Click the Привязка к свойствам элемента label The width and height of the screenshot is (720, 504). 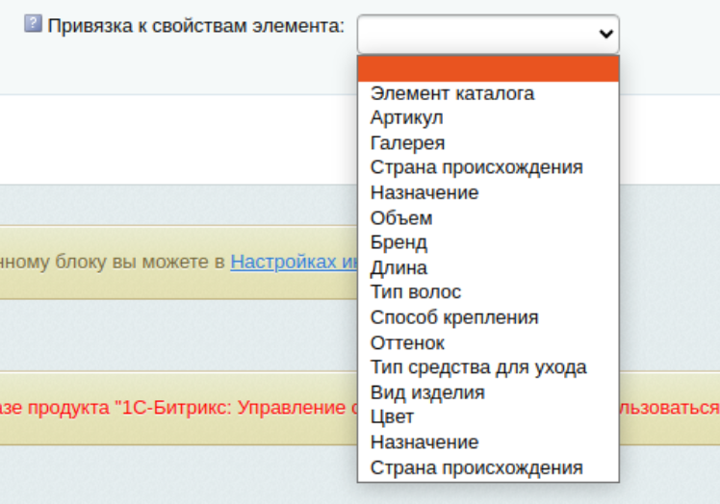click(x=196, y=26)
